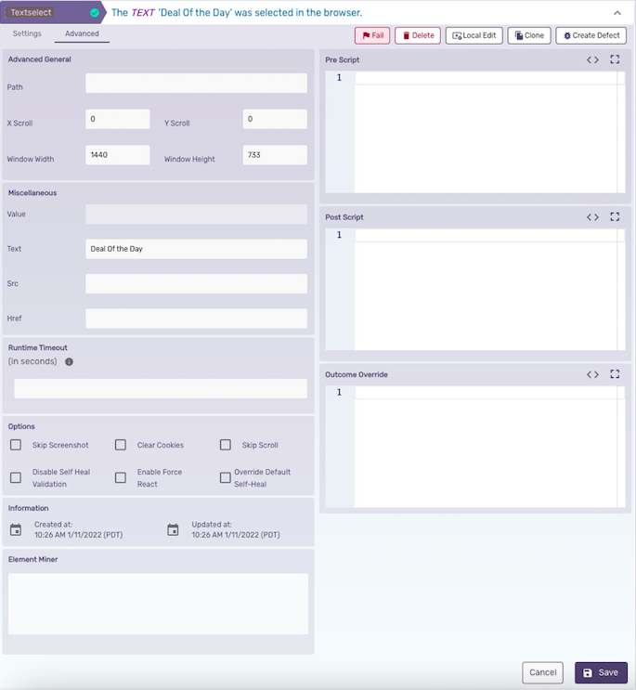Image resolution: width=636 pixels, height=690 pixels.
Task: Click the Runtime Timeout info icon
Action: (69, 362)
